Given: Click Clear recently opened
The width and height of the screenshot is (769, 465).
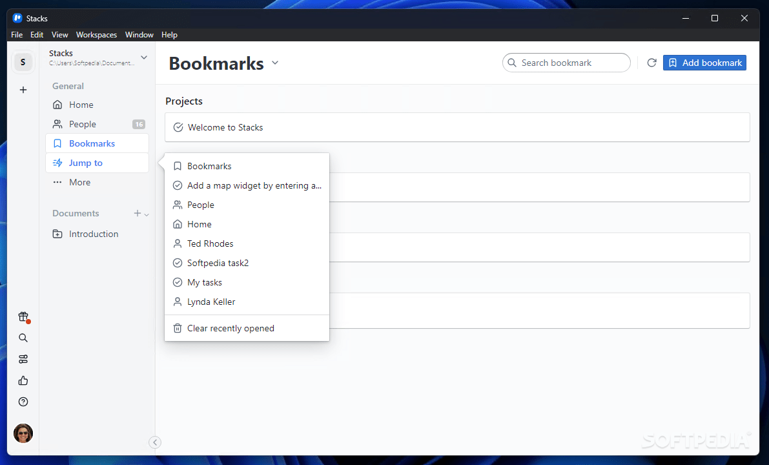Looking at the screenshot, I should 247,328.
